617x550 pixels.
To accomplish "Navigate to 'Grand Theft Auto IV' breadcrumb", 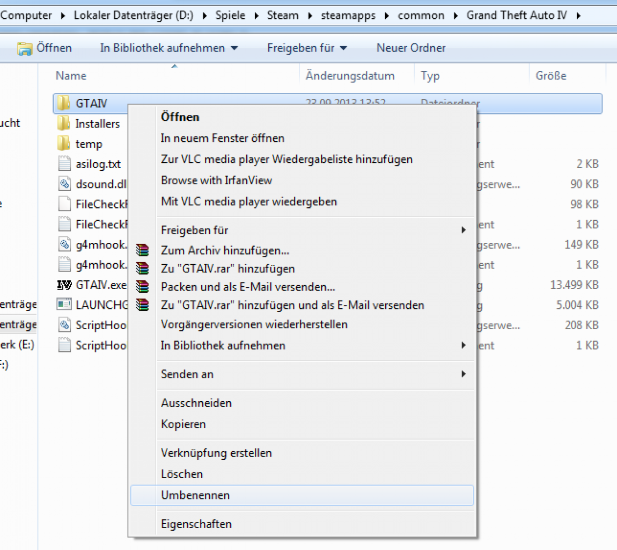I will coord(517,16).
